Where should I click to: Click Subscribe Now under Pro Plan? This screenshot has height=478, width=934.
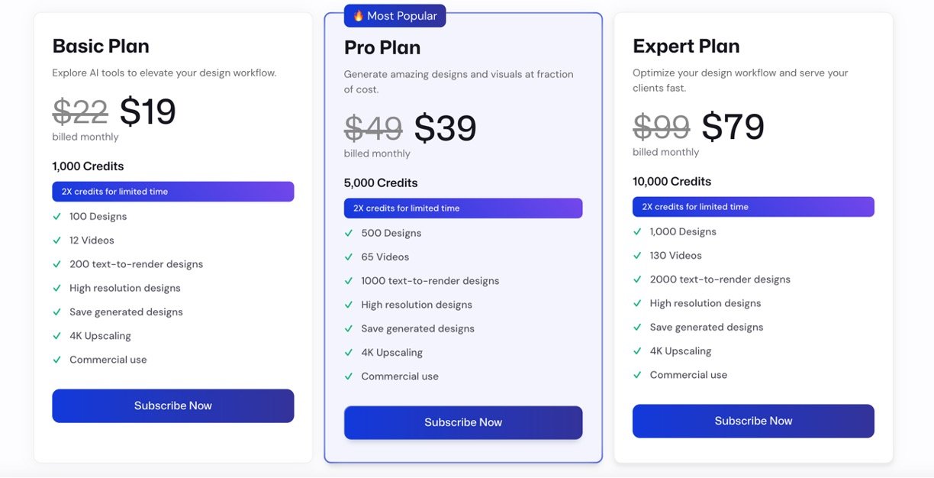point(463,422)
